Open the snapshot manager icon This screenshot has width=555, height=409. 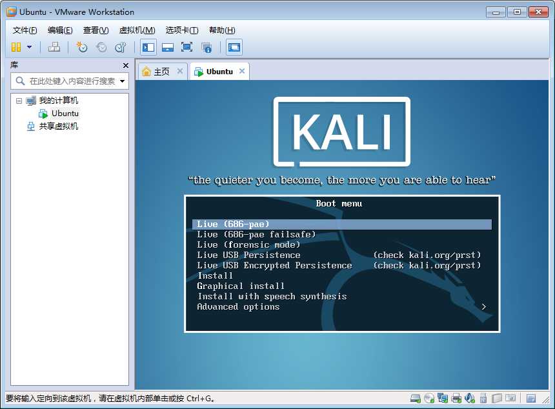[120, 47]
